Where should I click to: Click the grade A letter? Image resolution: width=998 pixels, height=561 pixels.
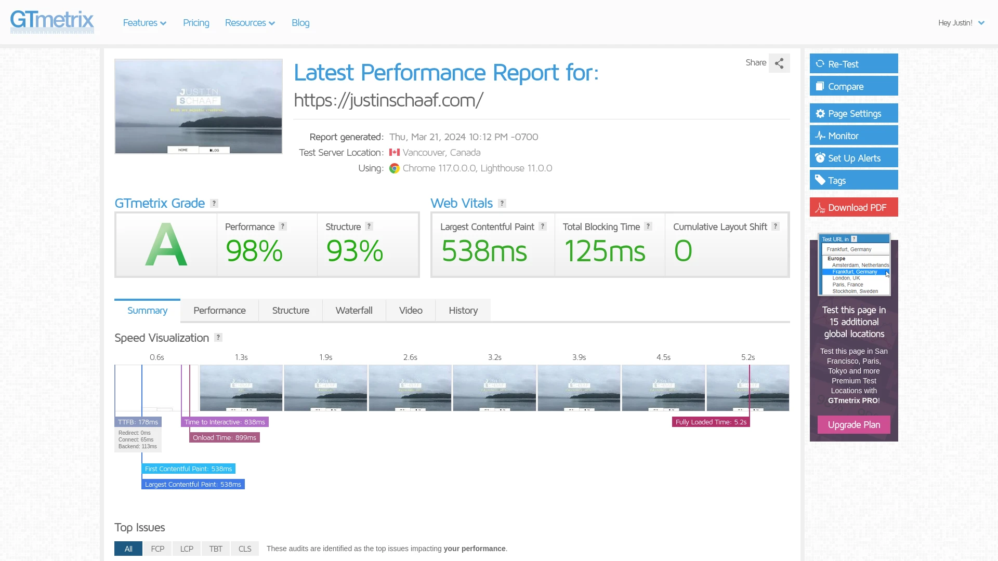166,245
